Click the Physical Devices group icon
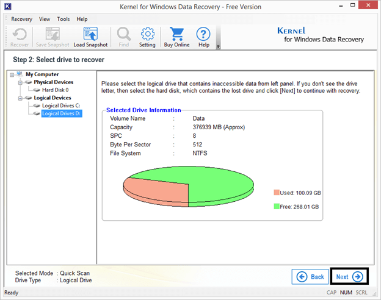The width and height of the screenshot is (381, 300). 29,82
